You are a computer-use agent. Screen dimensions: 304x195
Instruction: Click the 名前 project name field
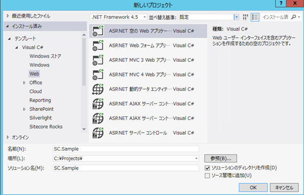(126, 149)
